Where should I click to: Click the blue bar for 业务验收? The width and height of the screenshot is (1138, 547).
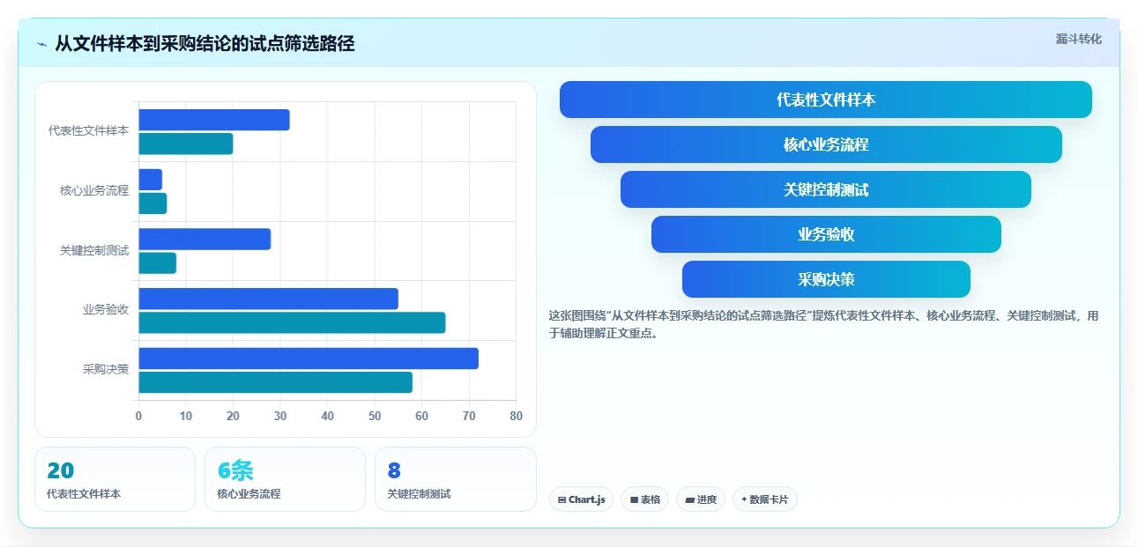coord(269,299)
